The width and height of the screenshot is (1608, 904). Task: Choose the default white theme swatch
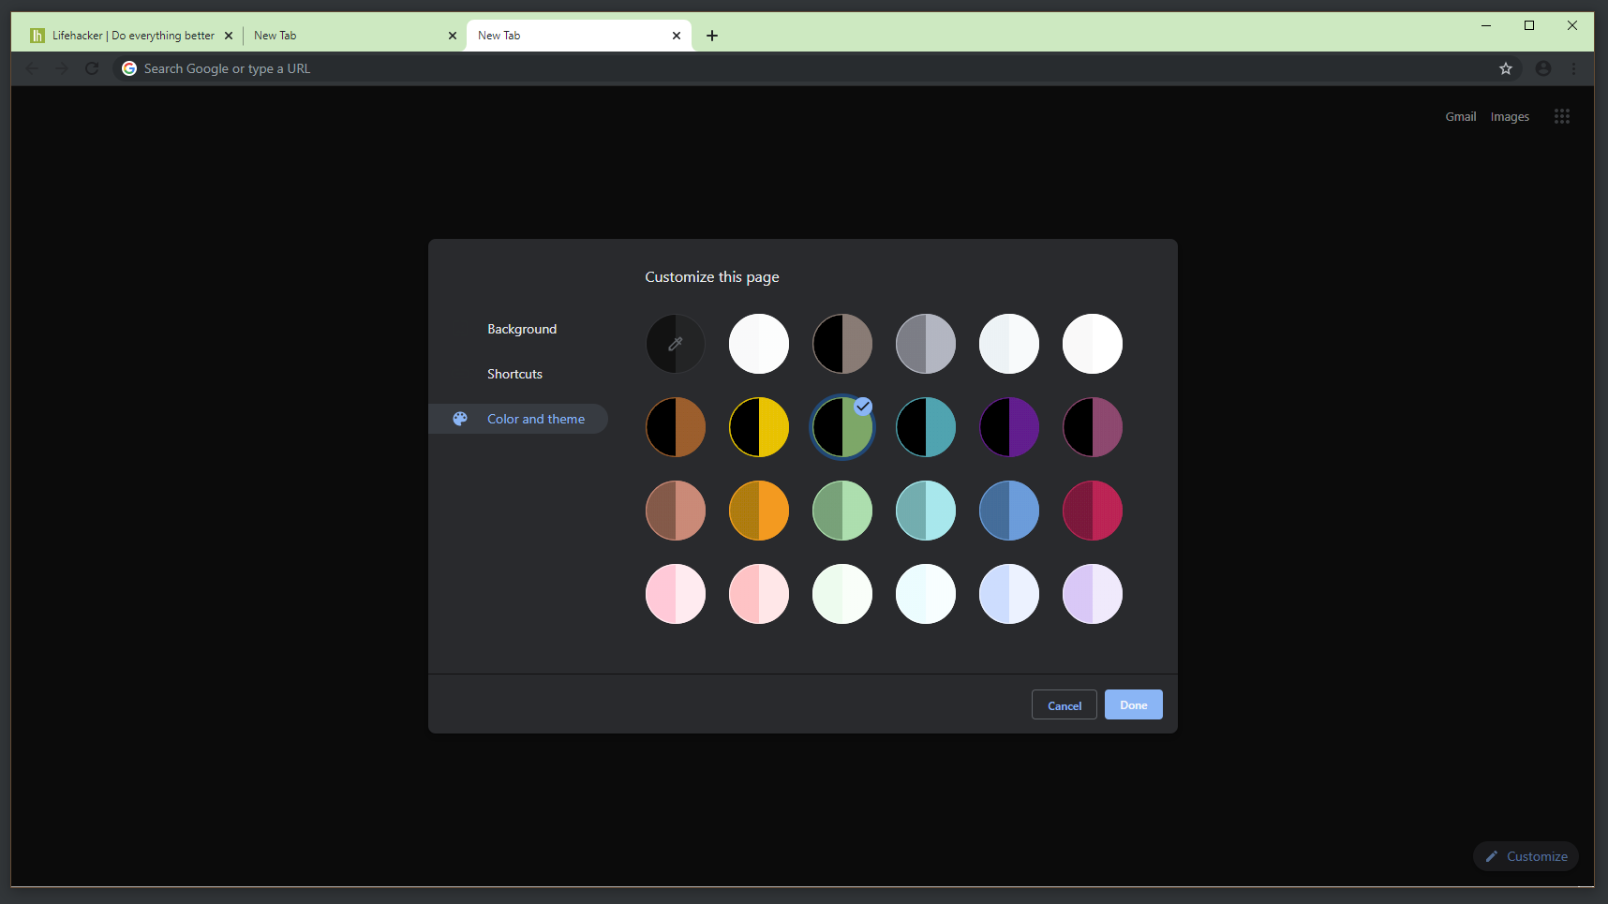tap(759, 344)
